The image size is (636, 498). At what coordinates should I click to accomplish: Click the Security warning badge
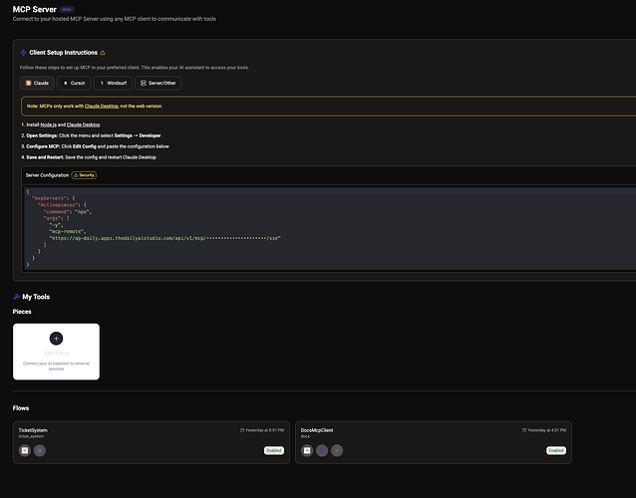84,175
